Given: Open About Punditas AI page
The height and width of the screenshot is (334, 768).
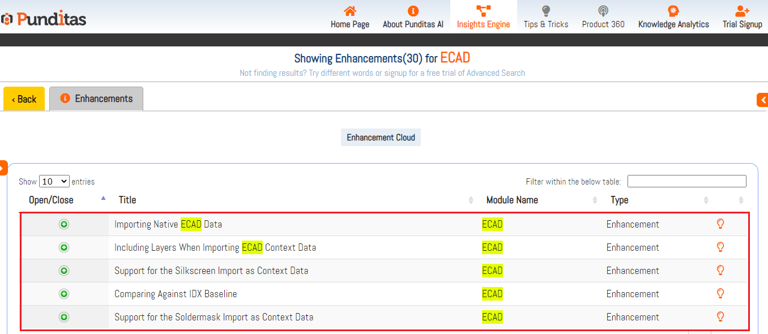Looking at the screenshot, I should 413,18.
